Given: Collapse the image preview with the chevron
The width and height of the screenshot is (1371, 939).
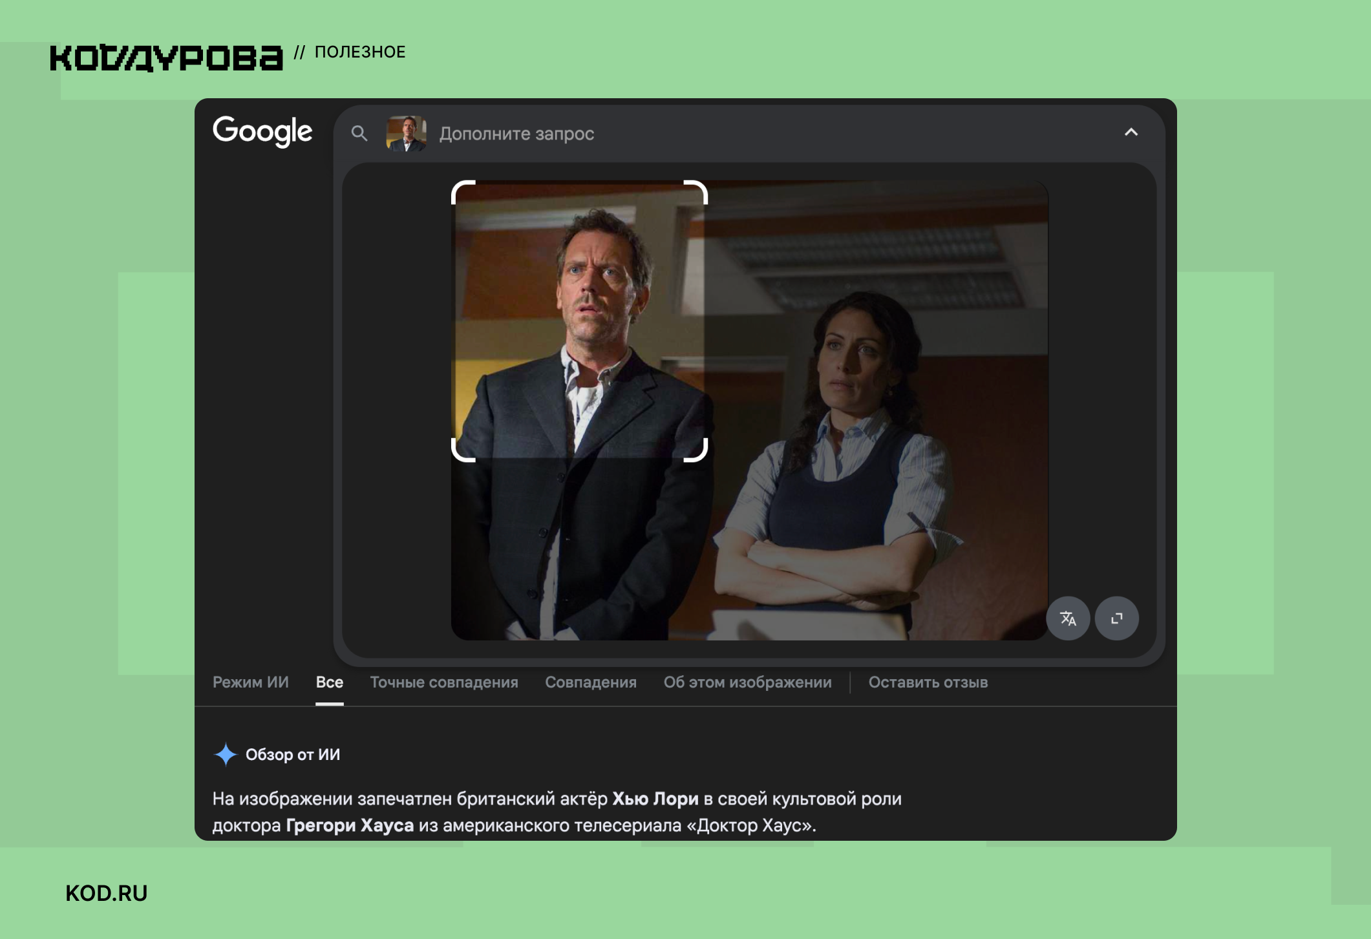Looking at the screenshot, I should tap(1131, 132).
